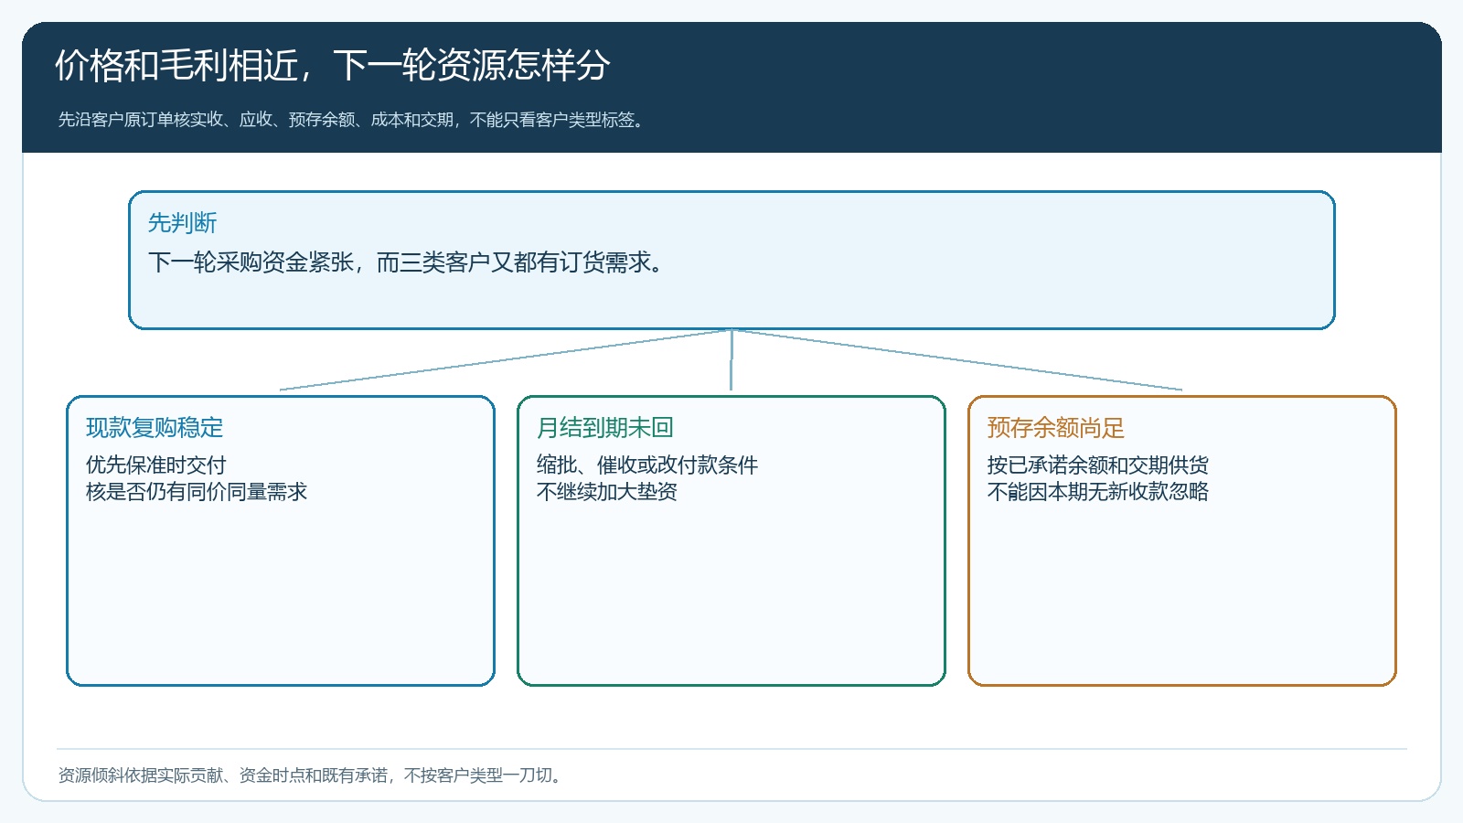Select the 不继续加大垫资 line
Screen dimensions: 1463x823
pyautogui.click(x=607, y=491)
